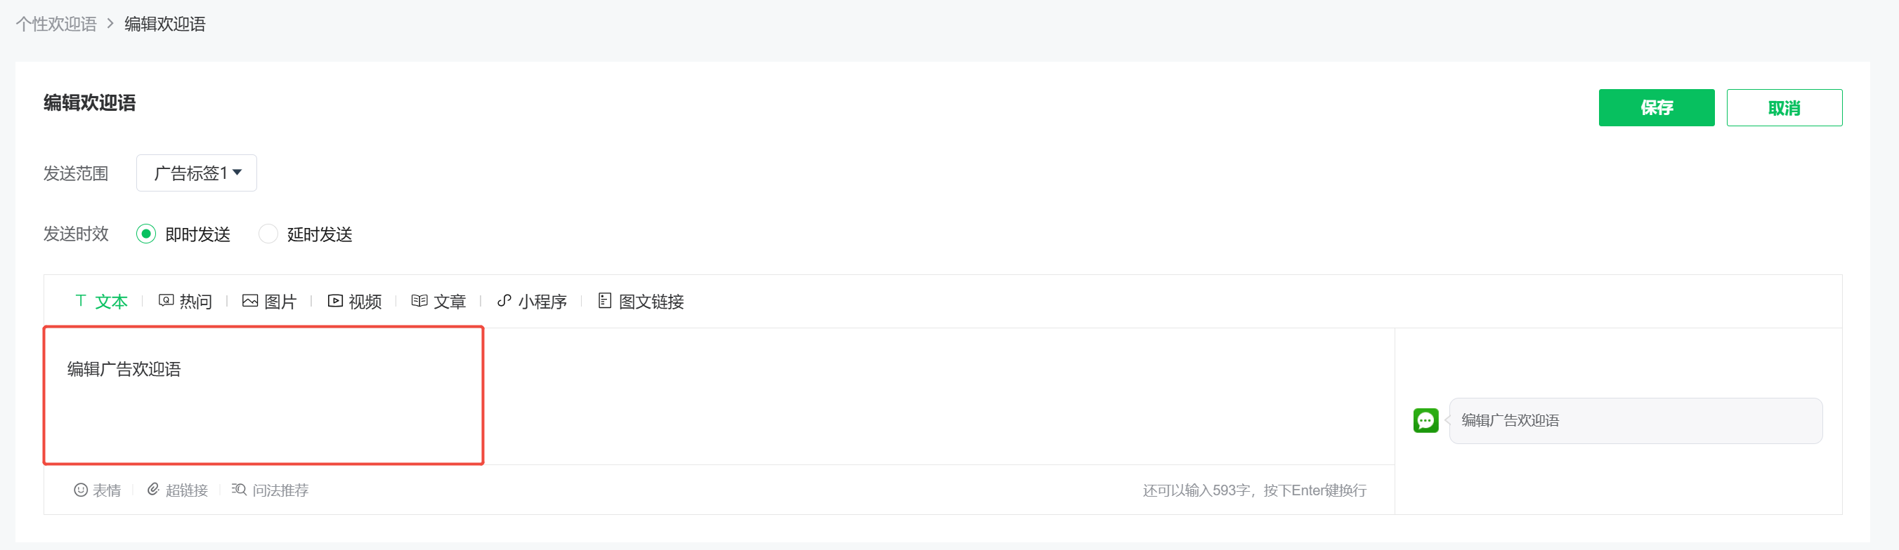Go back to 个性欢迎语 breadcrumb

[57, 25]
